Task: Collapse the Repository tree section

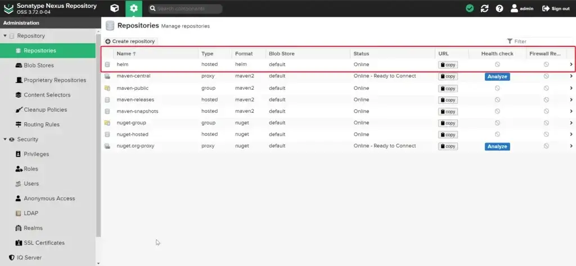Action: pos(5,36)
